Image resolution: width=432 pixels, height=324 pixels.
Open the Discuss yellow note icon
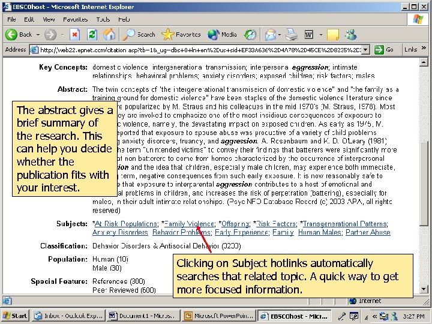tap(333, 35)
